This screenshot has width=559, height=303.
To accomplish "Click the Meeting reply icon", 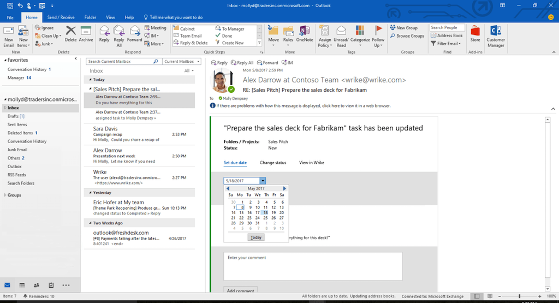I will [x=147, y=27].
